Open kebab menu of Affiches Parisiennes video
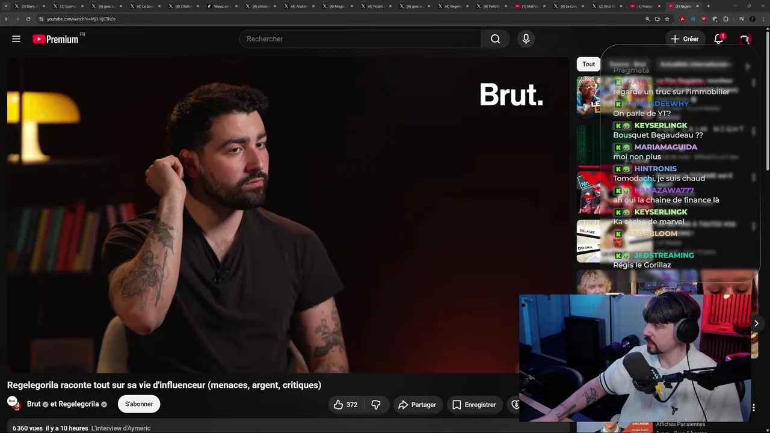The height and width of the screenshot is (433, 770). coord(753,408)
